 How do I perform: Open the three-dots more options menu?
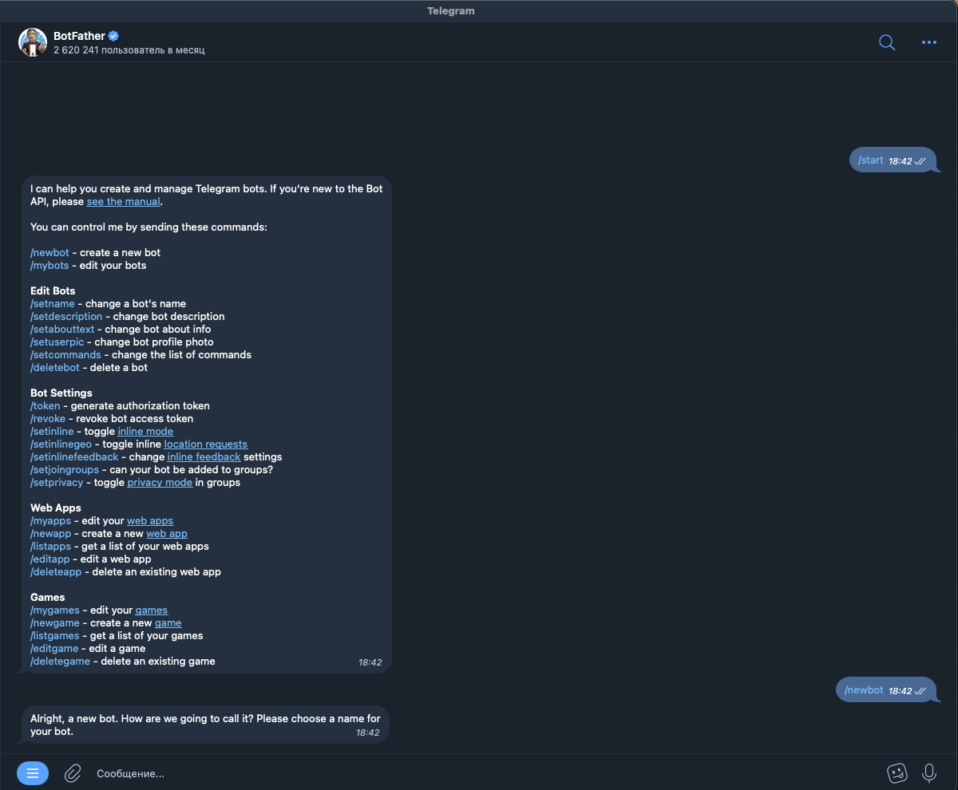(929, 42)
